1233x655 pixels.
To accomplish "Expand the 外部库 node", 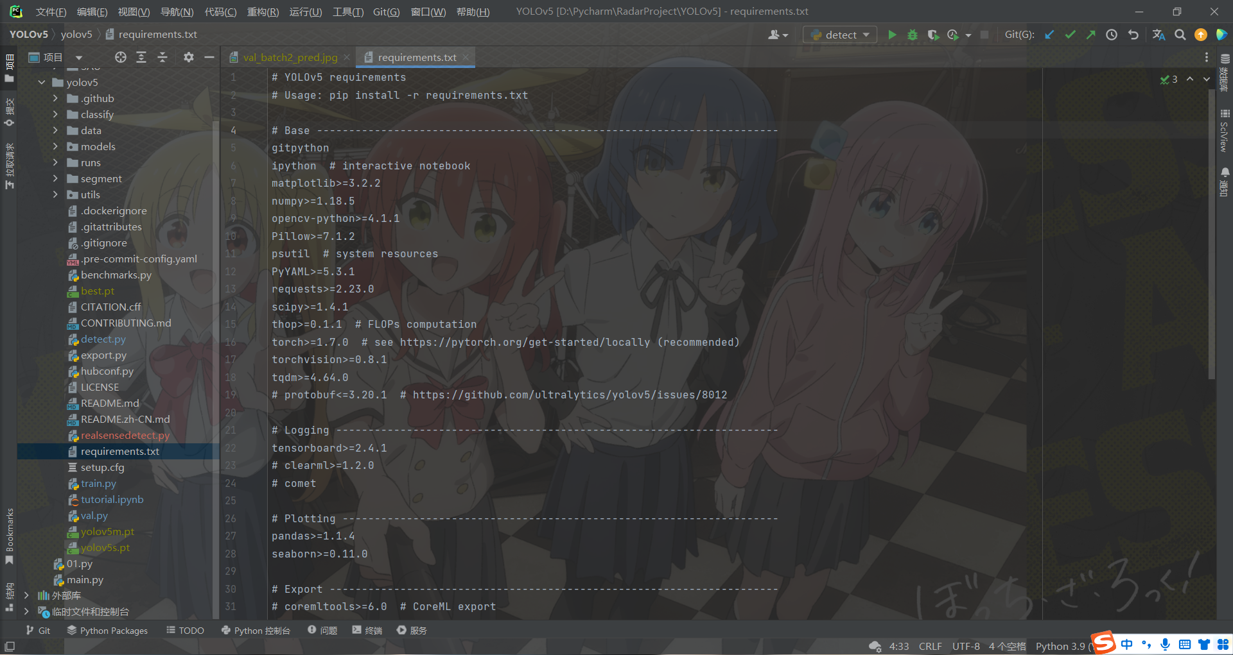I will pos(26,595).
